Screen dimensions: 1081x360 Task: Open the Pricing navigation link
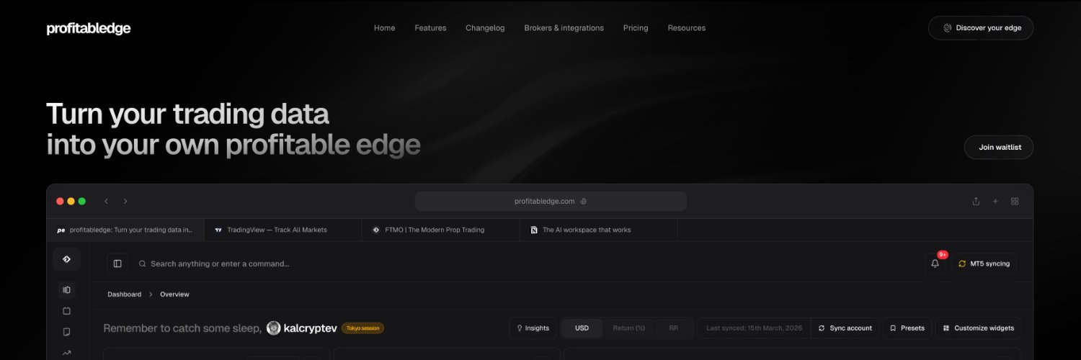coord(636,28)
